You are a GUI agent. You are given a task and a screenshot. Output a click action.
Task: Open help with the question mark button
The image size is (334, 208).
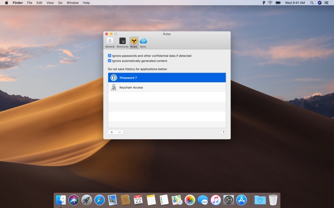223,132
